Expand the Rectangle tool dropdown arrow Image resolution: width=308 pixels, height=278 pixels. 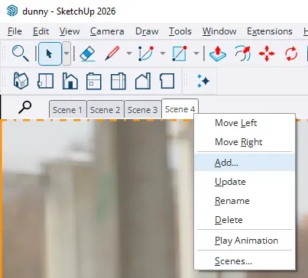(196, 53)
